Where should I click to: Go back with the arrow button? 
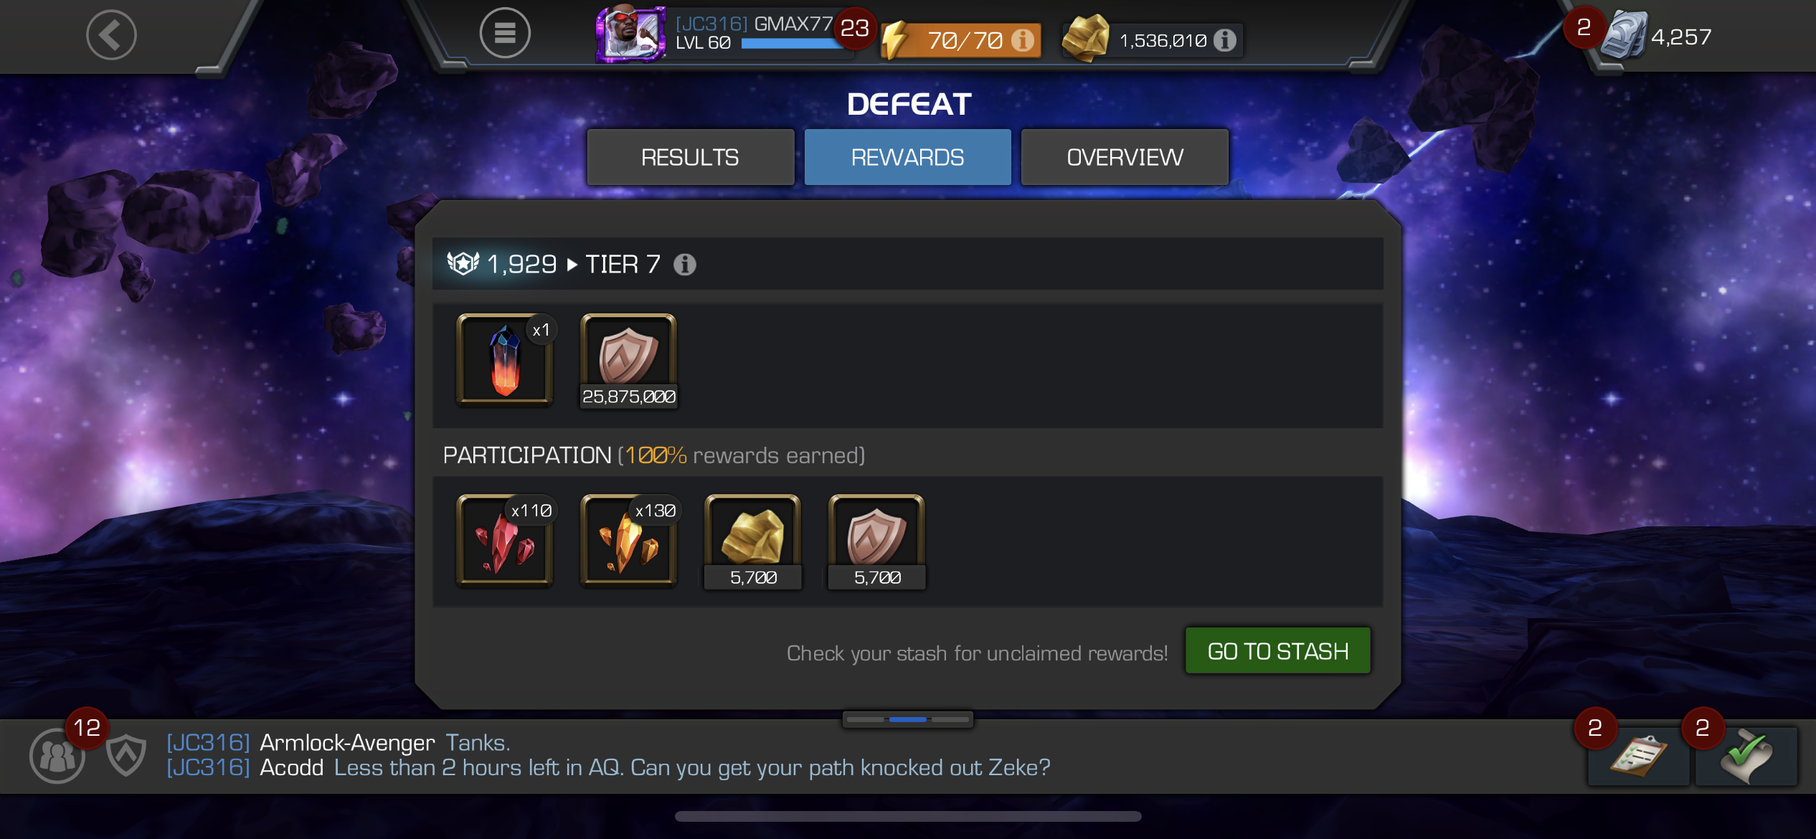(x=111, y=34)
